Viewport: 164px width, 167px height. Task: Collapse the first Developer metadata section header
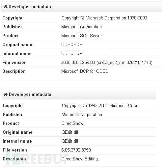tap(82, 7)
